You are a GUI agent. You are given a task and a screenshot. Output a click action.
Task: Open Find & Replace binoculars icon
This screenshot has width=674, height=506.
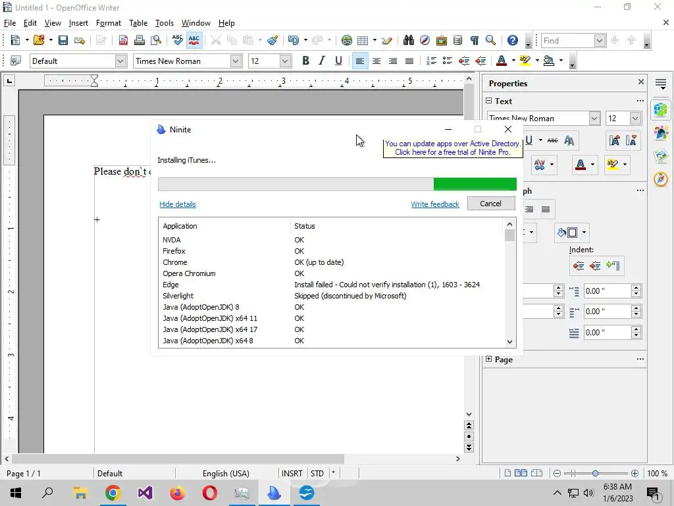pos(408,40)
